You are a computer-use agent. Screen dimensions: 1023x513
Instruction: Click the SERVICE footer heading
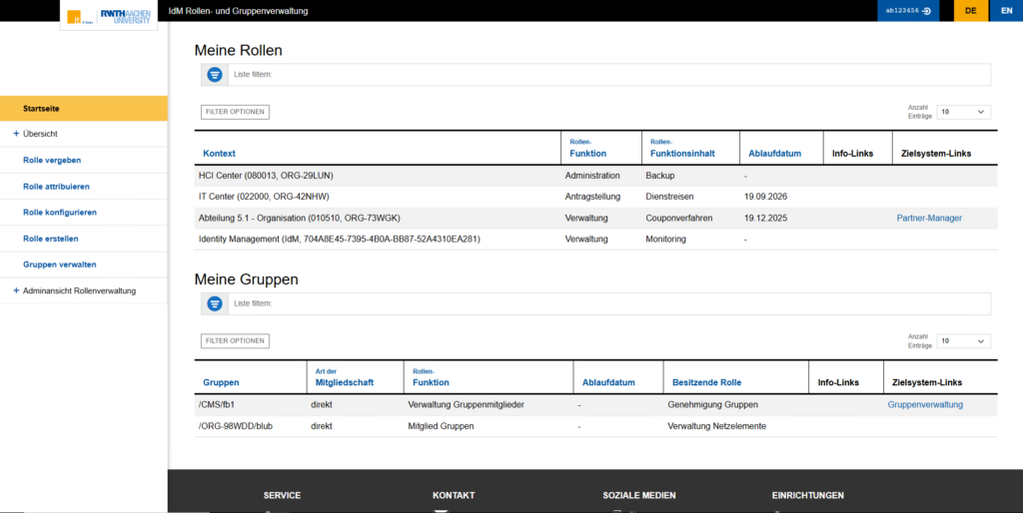point(282,495)
